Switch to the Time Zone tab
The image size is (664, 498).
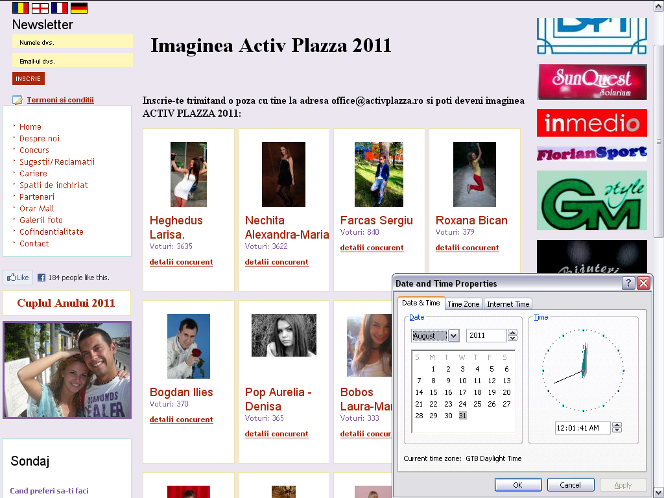pos(464,303)
